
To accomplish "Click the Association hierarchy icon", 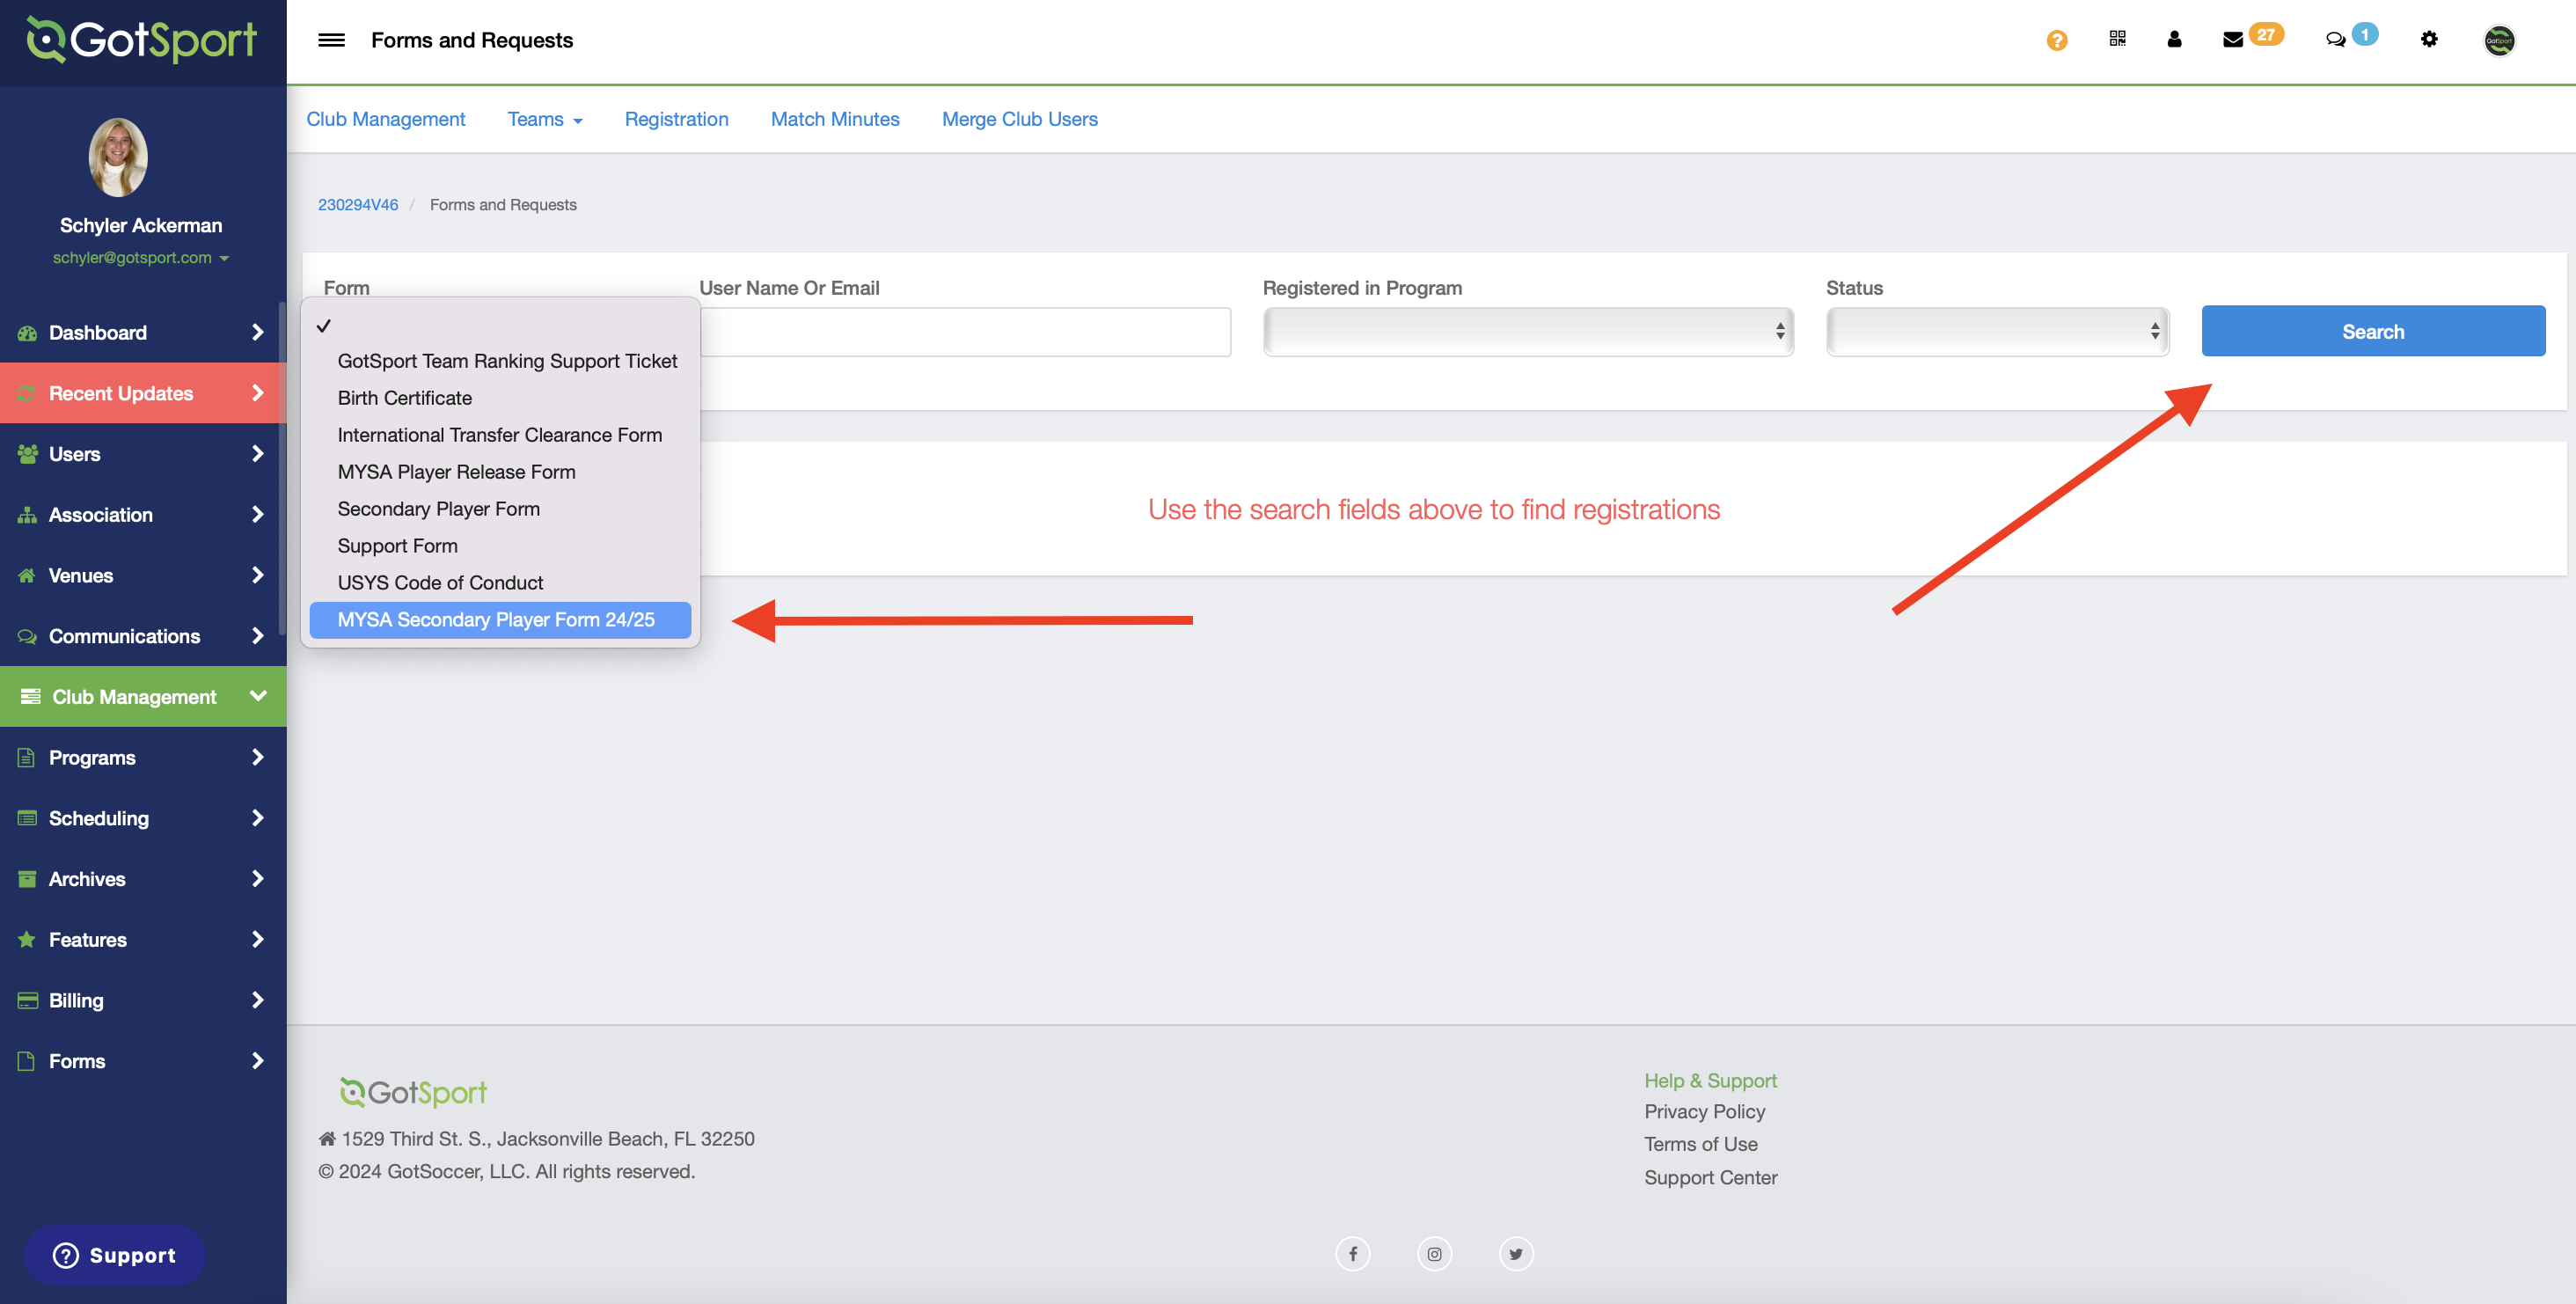I will (27, 515).
